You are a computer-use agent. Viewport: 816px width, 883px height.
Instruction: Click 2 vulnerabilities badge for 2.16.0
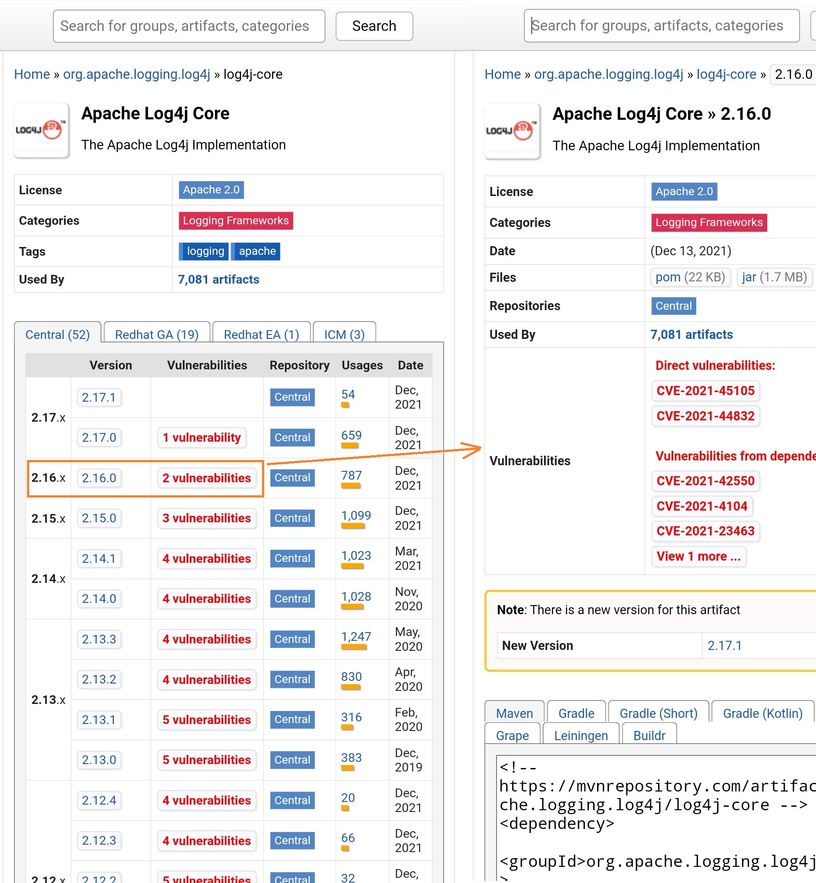point(207,478)
